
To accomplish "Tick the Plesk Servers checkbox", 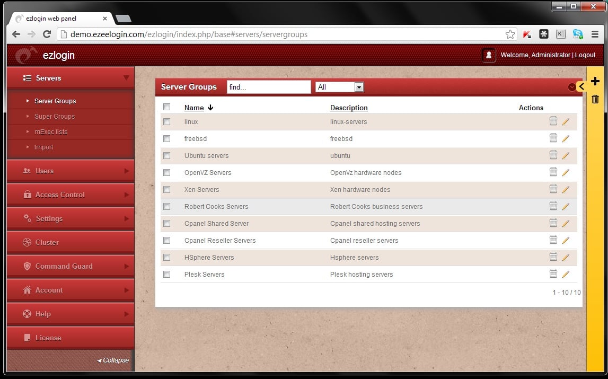I will [167, 274].
